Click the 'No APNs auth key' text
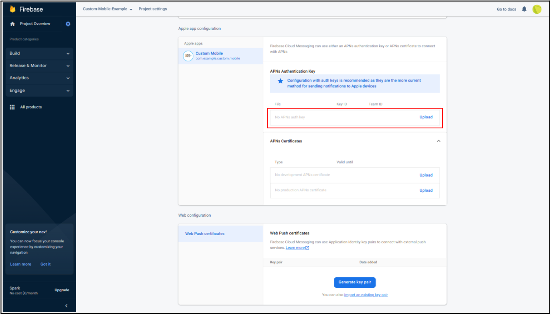The width and height of the screenshot is (551, 315). (x=290, y=118)
